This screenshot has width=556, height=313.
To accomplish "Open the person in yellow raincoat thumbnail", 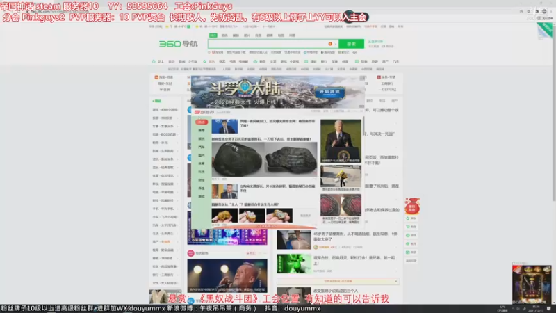I will [x=341, y=176].
